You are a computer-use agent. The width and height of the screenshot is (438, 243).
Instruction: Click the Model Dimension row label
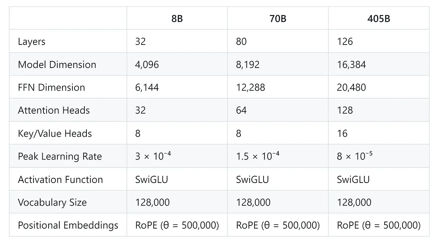57,65
